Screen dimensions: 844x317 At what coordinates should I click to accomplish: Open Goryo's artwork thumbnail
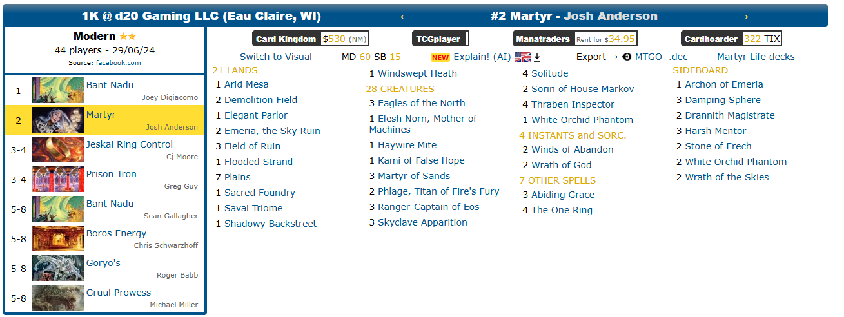point(58,269)
